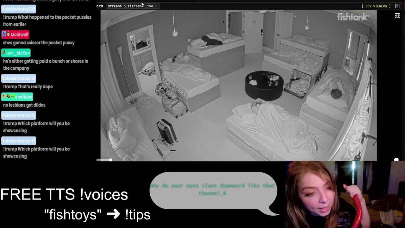Click the "!trump That's really dope" message
Image resolution: width=405 pixels, height=228 pixels.
(x=28, y=87)
